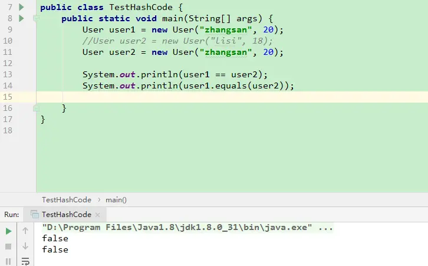Toggle soft-wrap icon in the Run console
This screenshot has height=266, width=428.
25,261
